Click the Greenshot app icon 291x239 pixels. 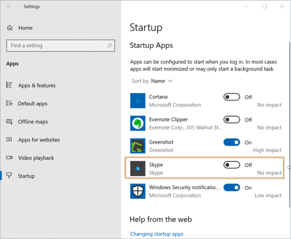click(138, 146)
